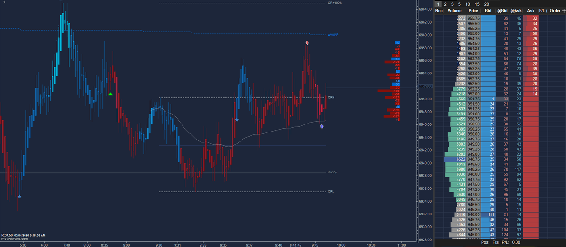The height and width of the screenshot is (247, 566).
Task: Click the ORL level label
Action: (331, 192)
